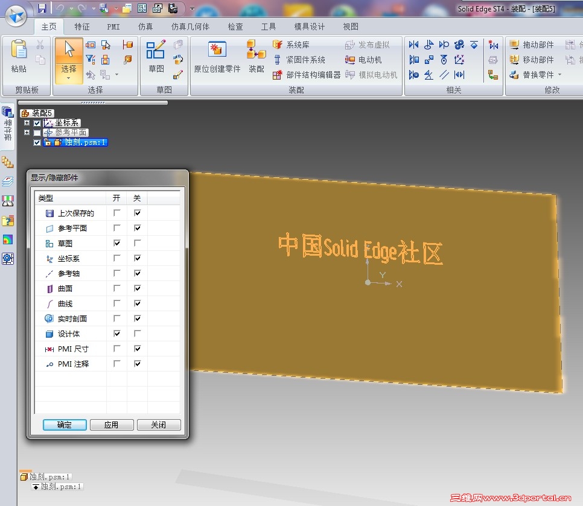The width and height of the screenshot is (583, 506).
Task: Click the help question sidebar icon
Action: coord(7,221)
